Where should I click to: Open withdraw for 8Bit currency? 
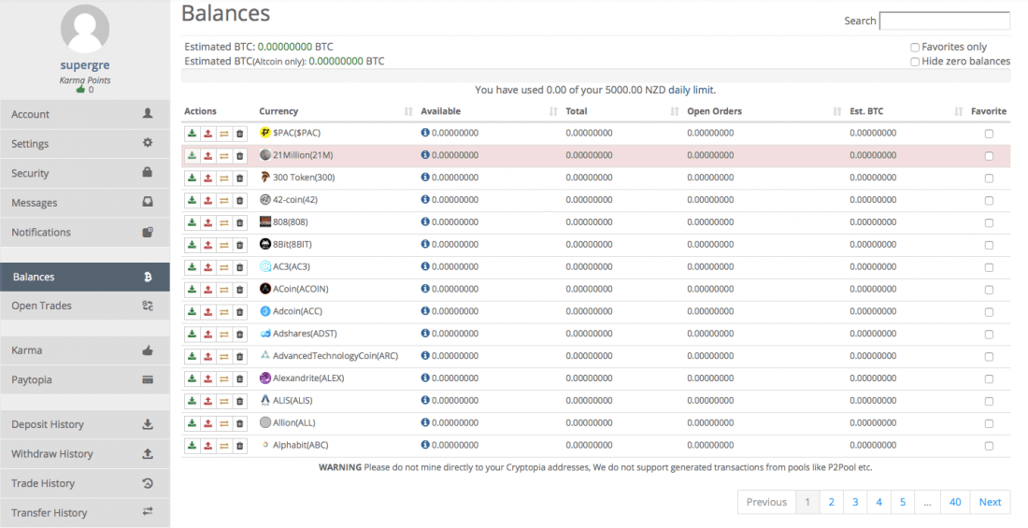tap(207, 245)
